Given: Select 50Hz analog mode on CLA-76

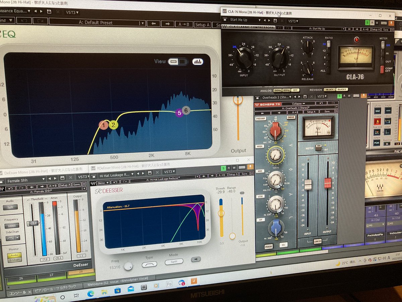Looking at the screenshot, I should 278,90.
